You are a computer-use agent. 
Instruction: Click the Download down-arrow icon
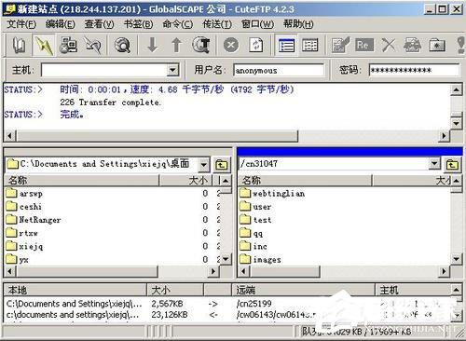tap(152, 46)
